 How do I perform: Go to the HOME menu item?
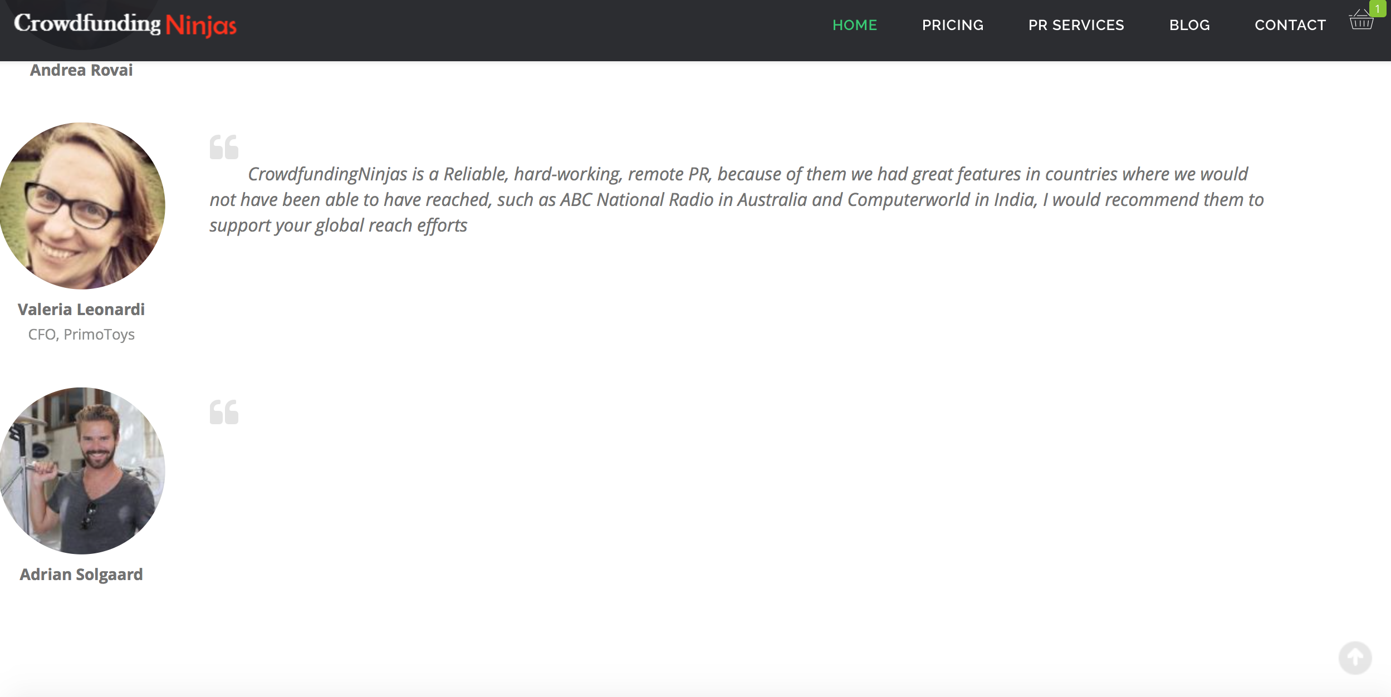pos(855,25)
